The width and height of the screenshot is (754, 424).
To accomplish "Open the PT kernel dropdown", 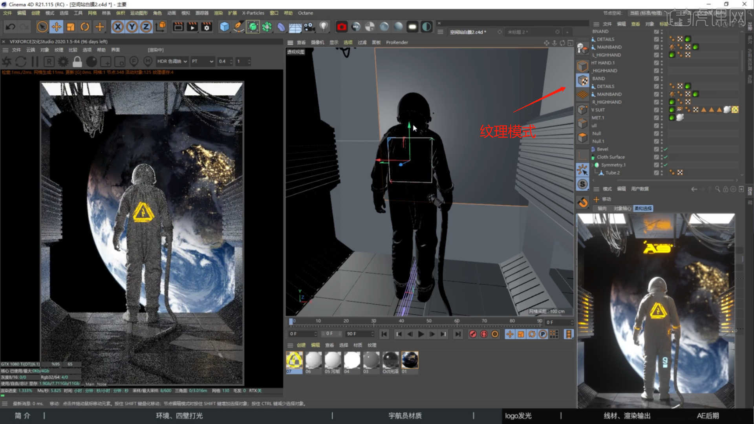I will tap(203, 61).
